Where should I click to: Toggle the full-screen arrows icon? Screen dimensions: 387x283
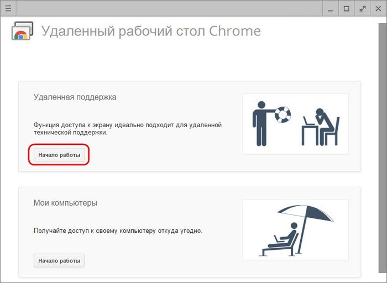[x=363, y=8]
